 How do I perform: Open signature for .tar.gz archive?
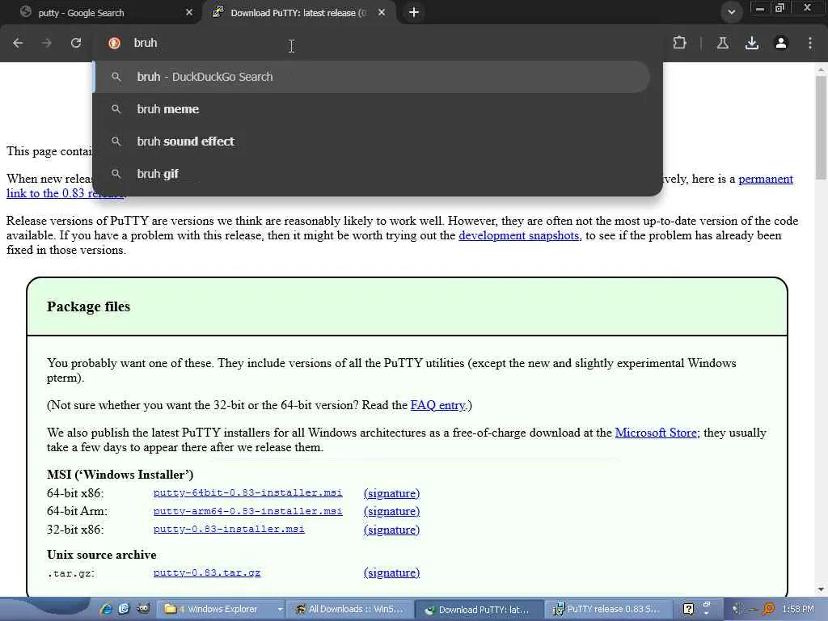[x=392, y=573]
